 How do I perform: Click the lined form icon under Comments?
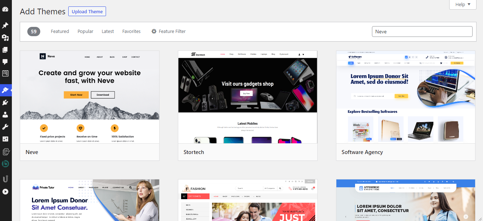point(5,73)
